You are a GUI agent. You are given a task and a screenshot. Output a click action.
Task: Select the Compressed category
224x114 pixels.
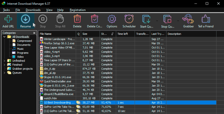[24, 41]
